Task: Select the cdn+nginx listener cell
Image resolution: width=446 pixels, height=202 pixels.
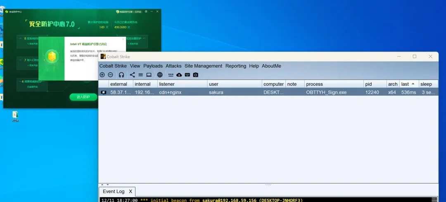Action: click(183, 92)
